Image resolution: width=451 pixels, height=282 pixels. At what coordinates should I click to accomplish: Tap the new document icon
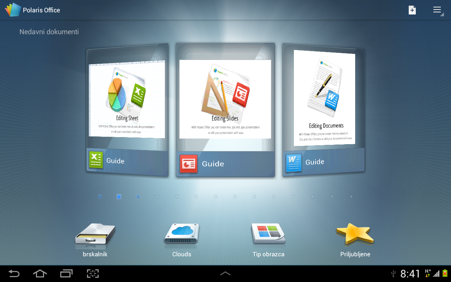point(412,10)
